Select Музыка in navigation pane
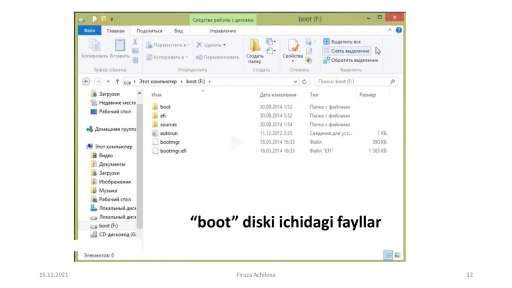 coord(103,190)
